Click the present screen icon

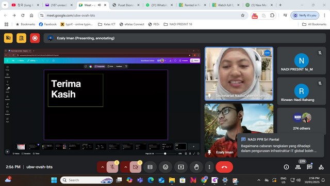point(181,167)
